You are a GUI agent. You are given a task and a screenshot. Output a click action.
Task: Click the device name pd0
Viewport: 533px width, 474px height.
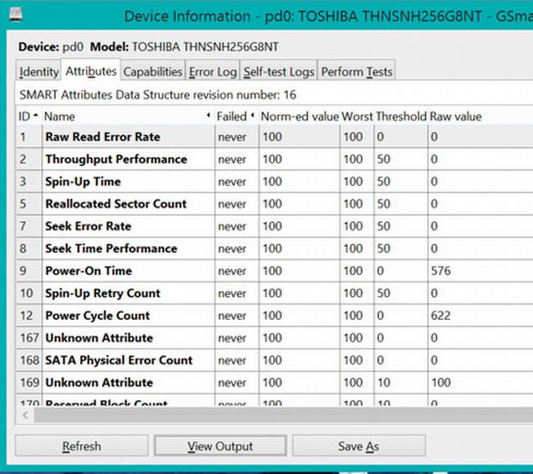click(x=73, y=47)
